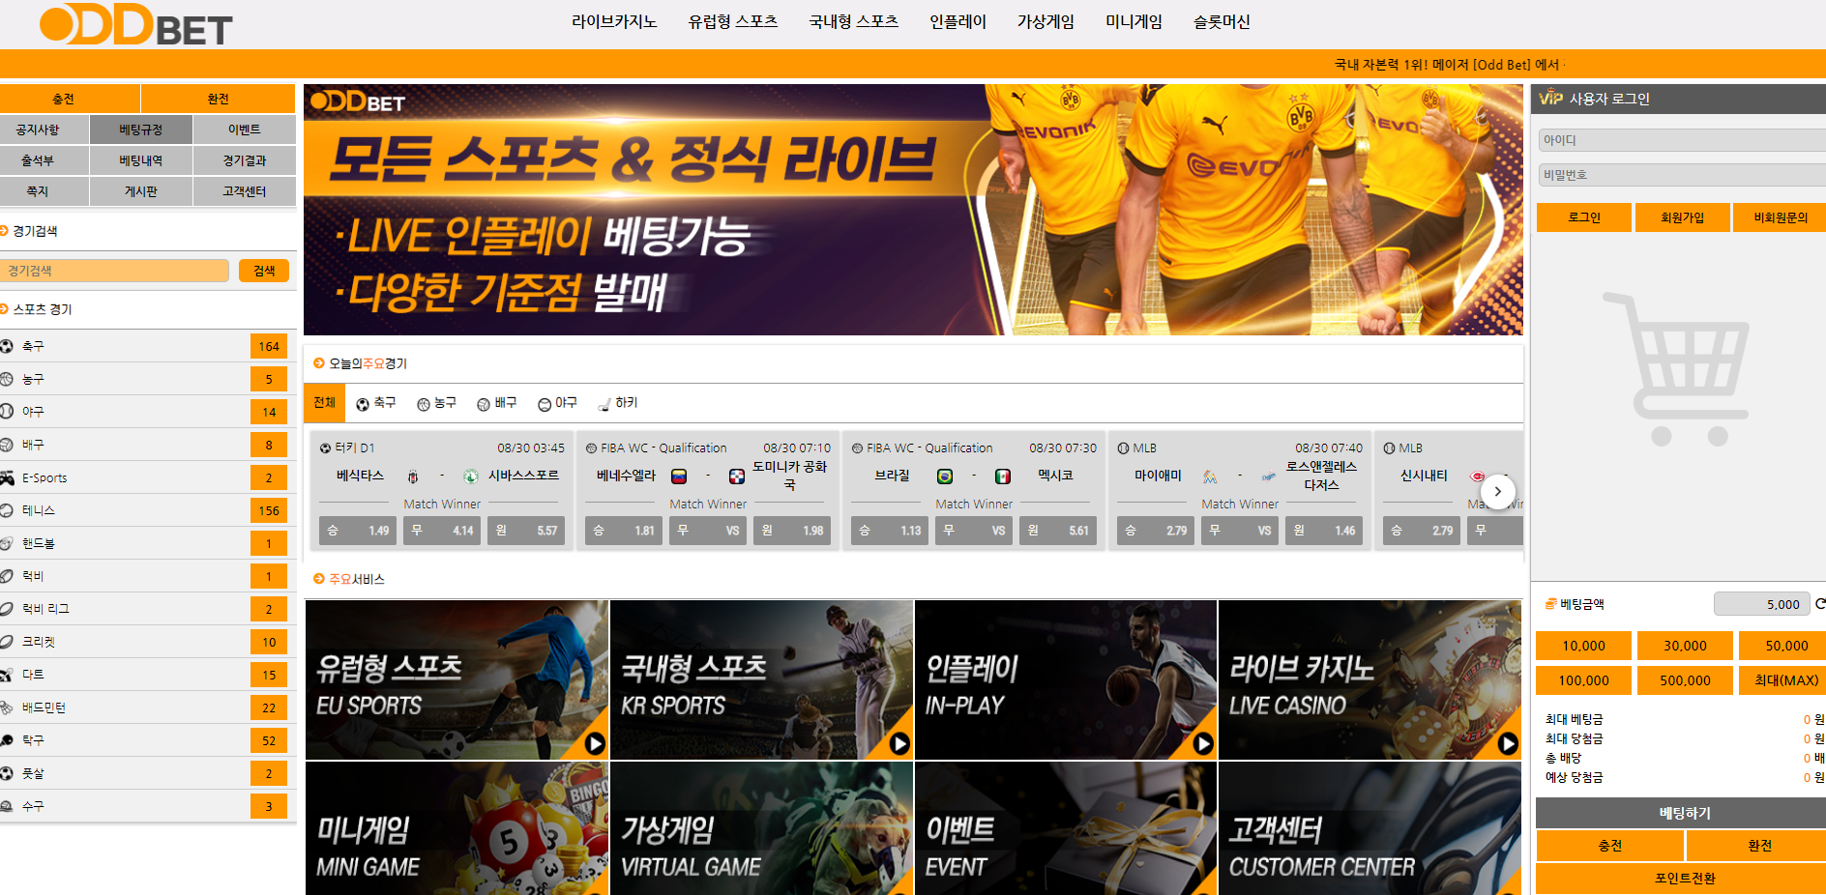
Task: Select the 농구 filter tab
Action: (436, 403)
